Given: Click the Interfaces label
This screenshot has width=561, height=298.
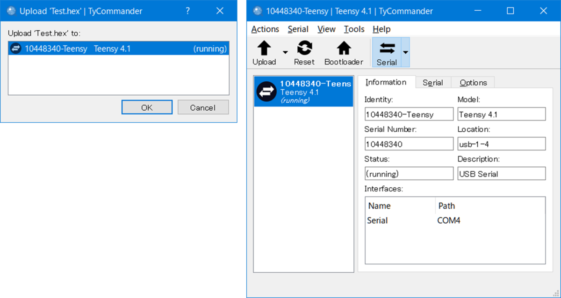Looking at the screenshot, I should pyautogui.click(x=384, y=189).
